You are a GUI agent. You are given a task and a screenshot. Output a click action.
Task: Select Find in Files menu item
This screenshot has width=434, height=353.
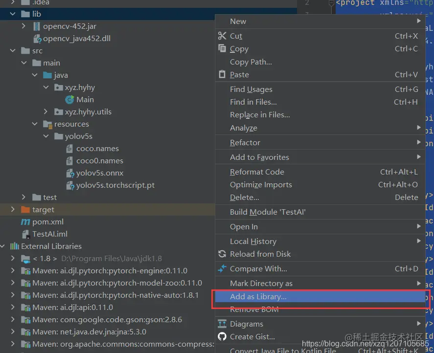tap(320, 102)
